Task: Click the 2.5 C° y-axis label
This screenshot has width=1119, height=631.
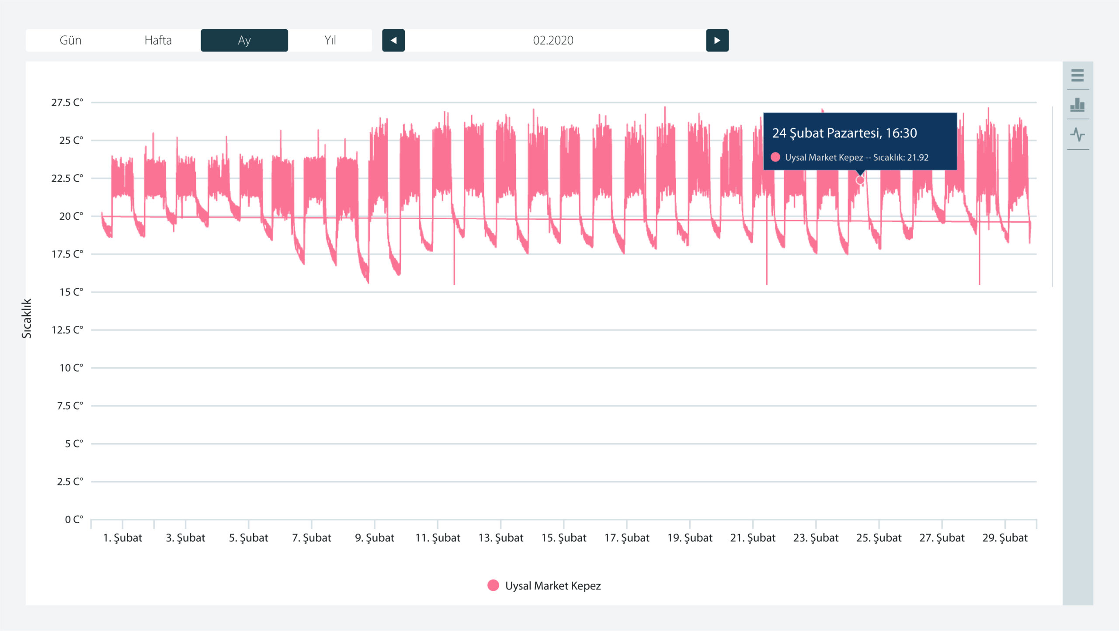Action: (x=70, y=481)
